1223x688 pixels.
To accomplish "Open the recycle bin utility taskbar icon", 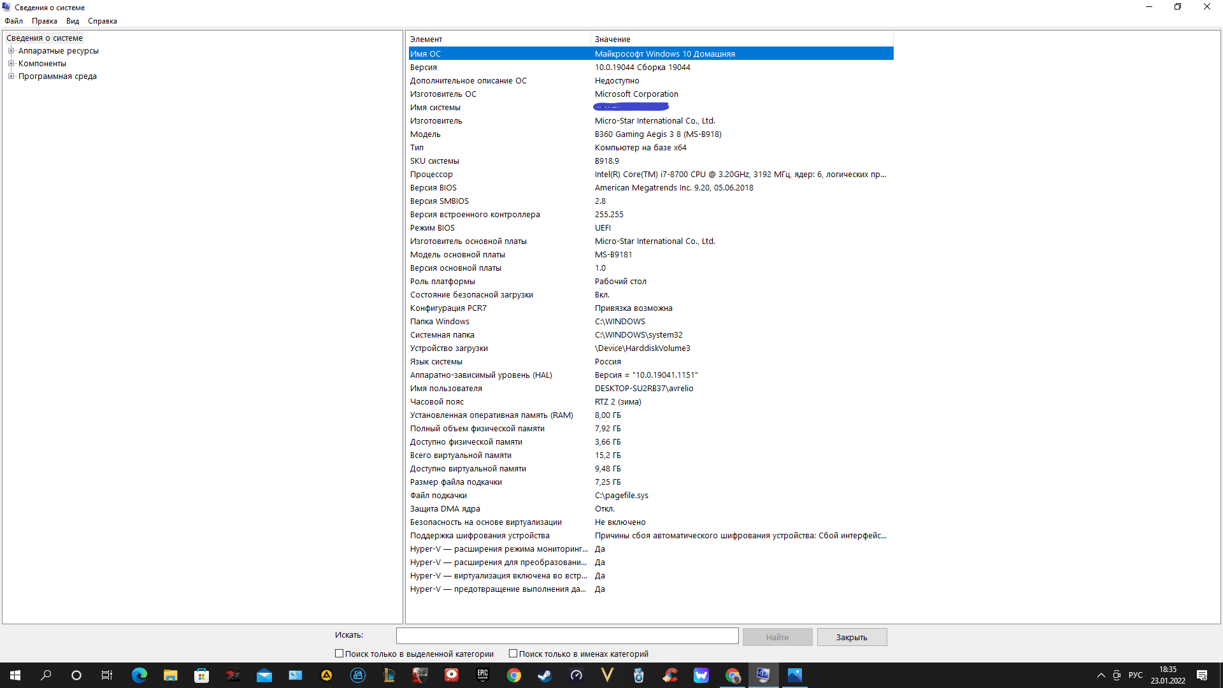I will tap(638, 675).
